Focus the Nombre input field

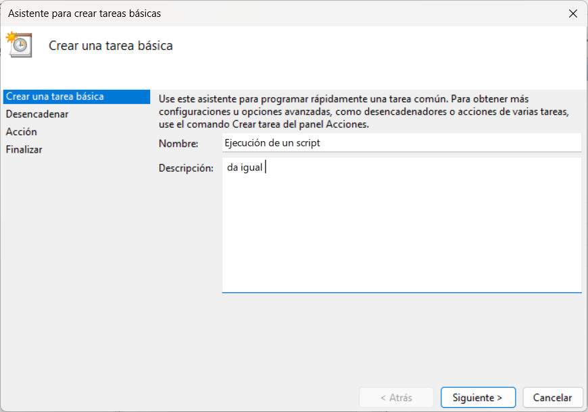point(401,143)
